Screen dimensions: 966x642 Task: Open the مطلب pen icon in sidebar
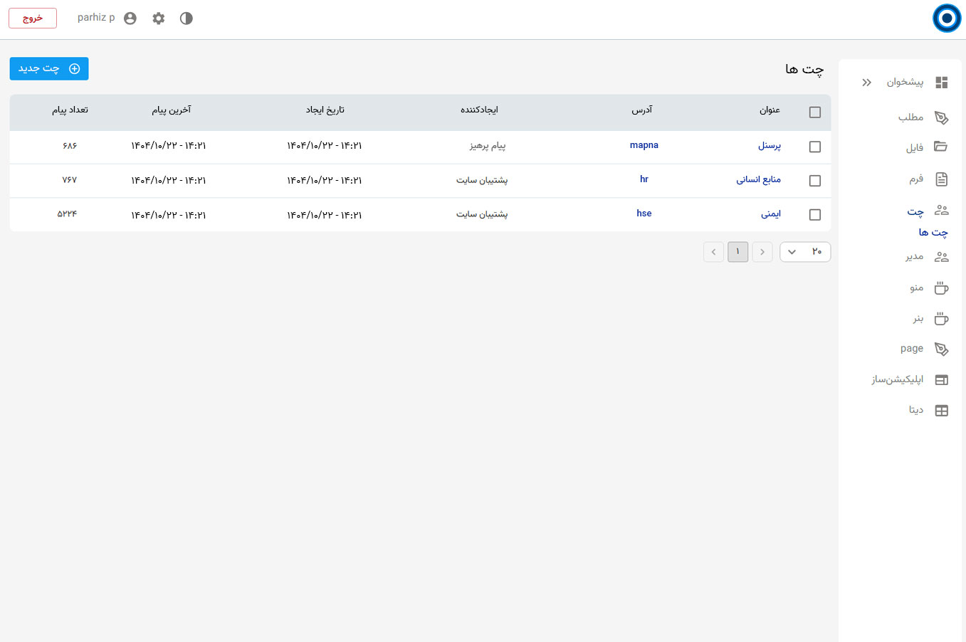tap(941, 117)
